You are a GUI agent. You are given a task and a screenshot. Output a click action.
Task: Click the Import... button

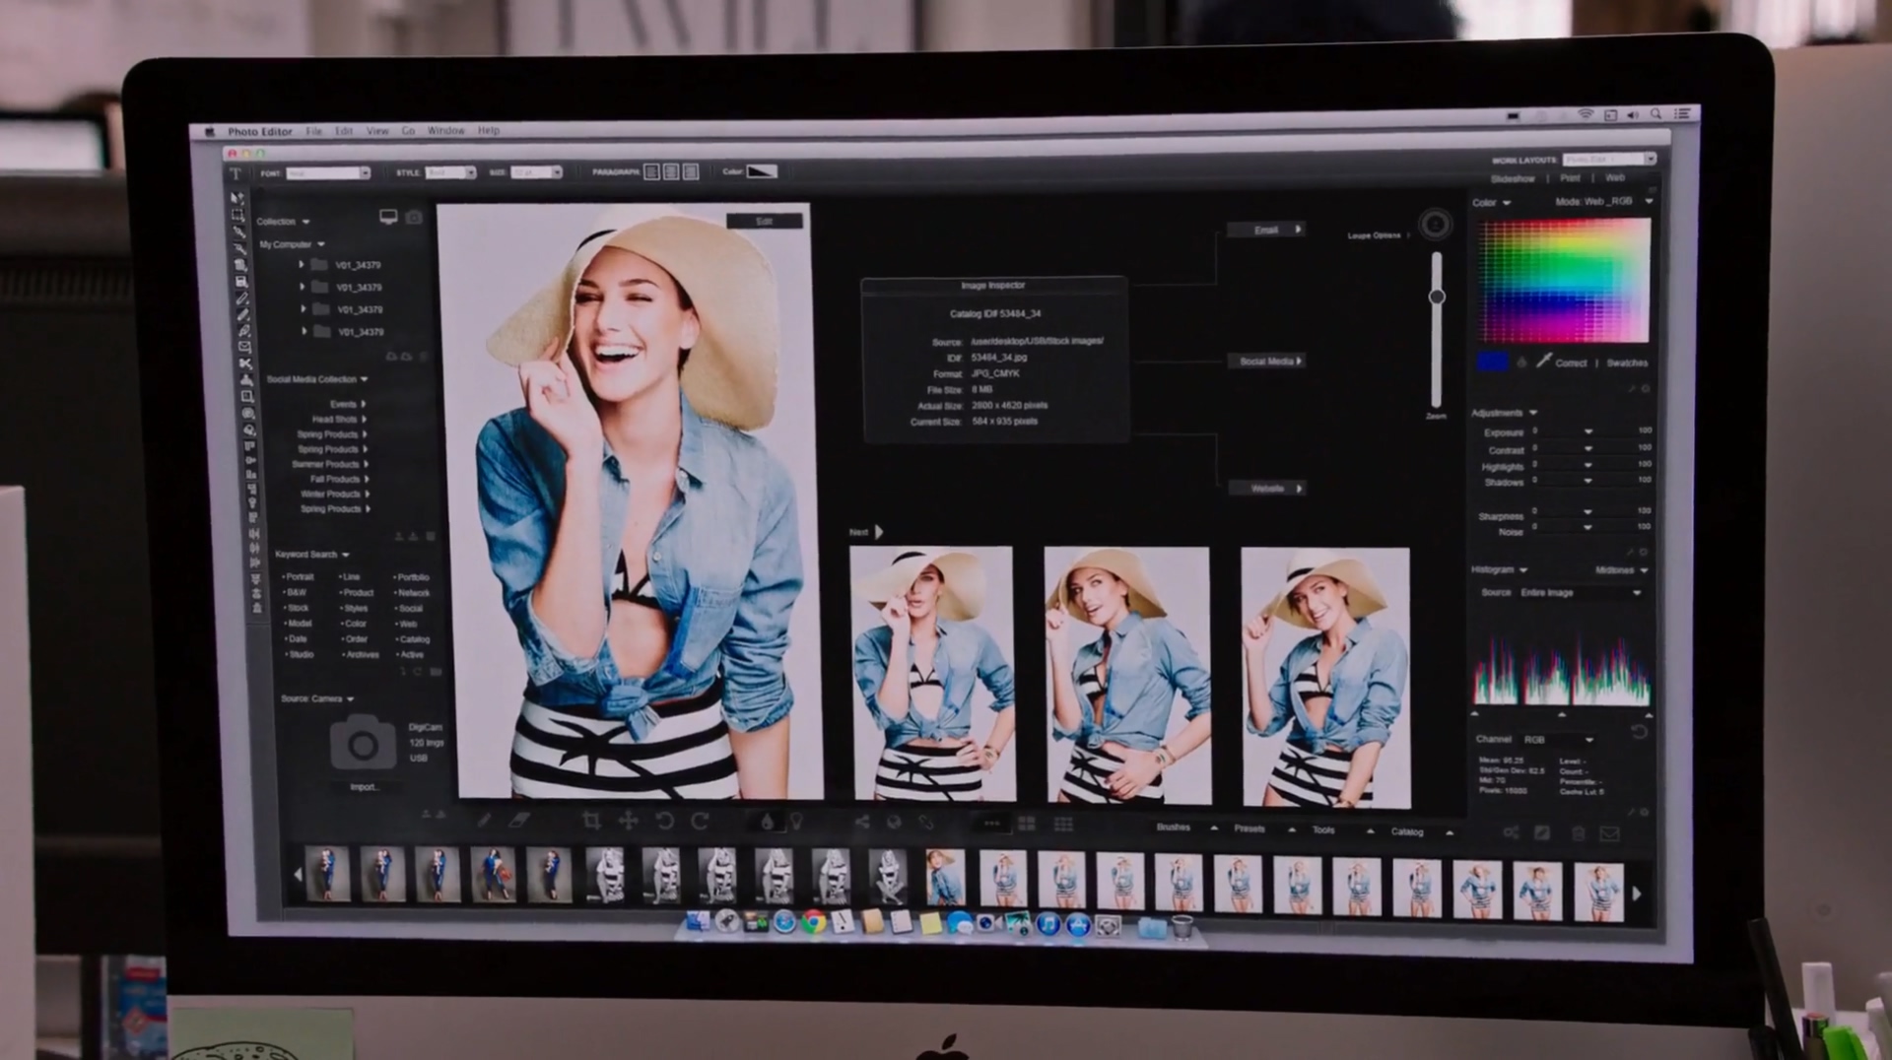[x=364, y=787]
